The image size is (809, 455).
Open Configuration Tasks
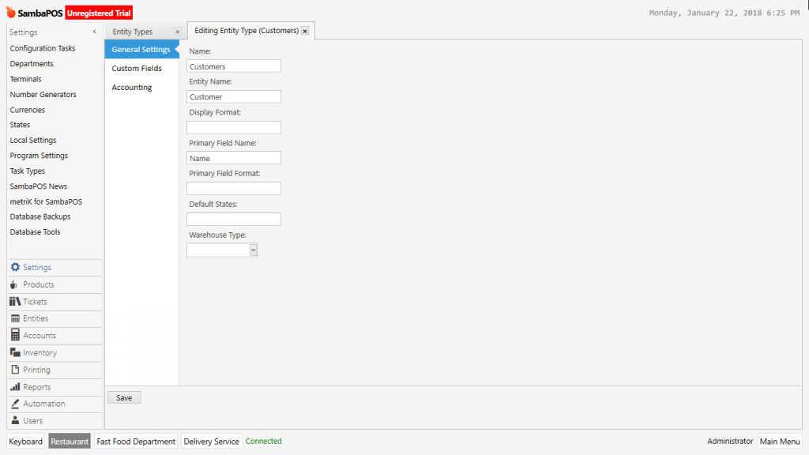click(x=43, y=48)
